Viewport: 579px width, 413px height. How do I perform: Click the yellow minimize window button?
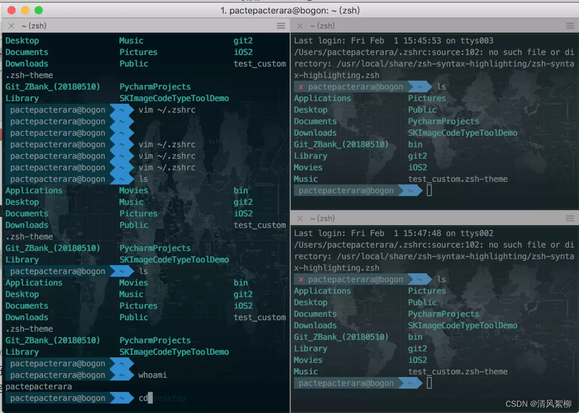point(25,10)
